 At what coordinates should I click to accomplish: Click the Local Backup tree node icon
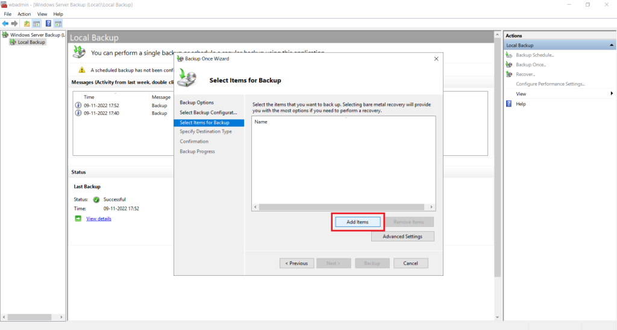(13, 42)
